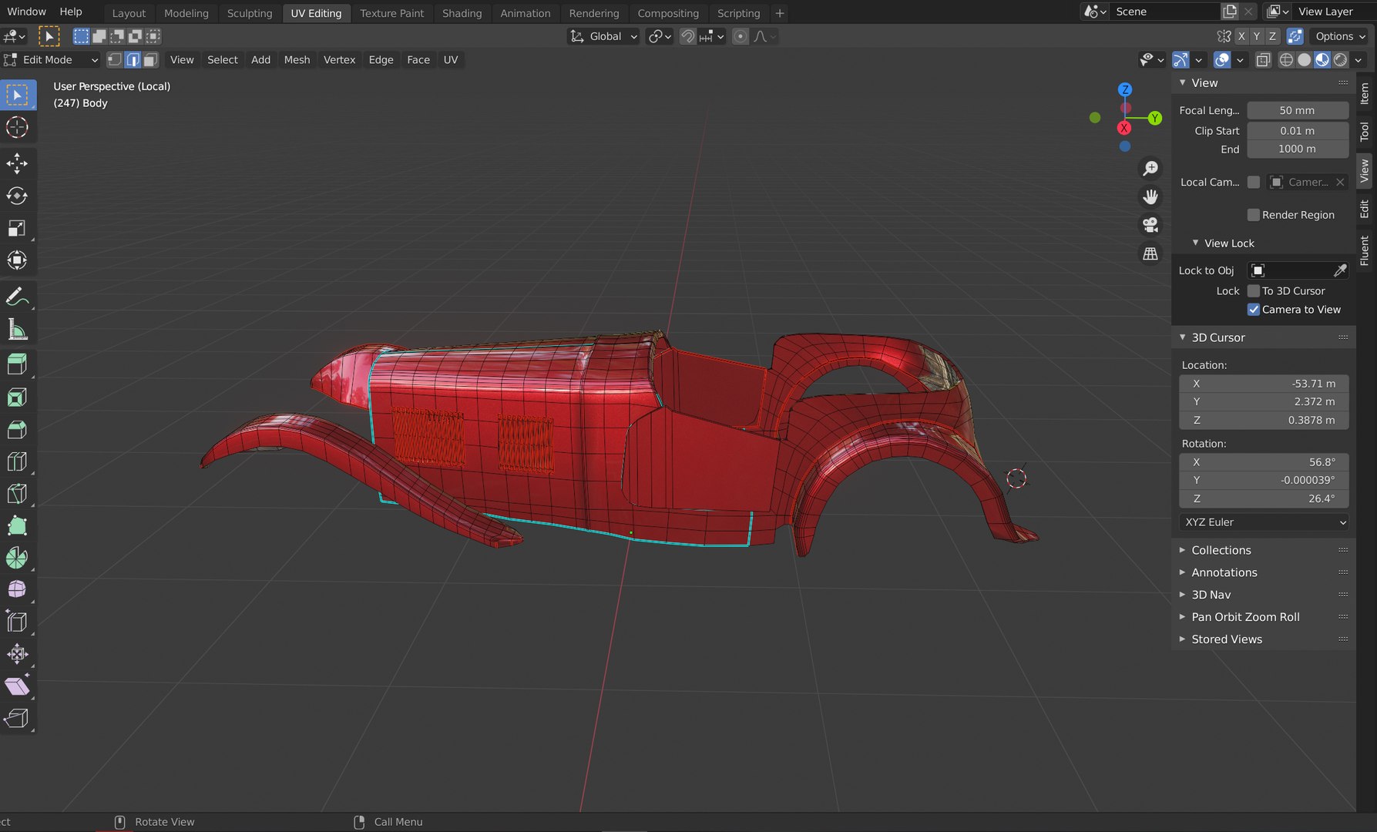Viewport: 1377px width, 832px height.
Task: Activate the 3D Cursor tool
Action: point(17,127)
